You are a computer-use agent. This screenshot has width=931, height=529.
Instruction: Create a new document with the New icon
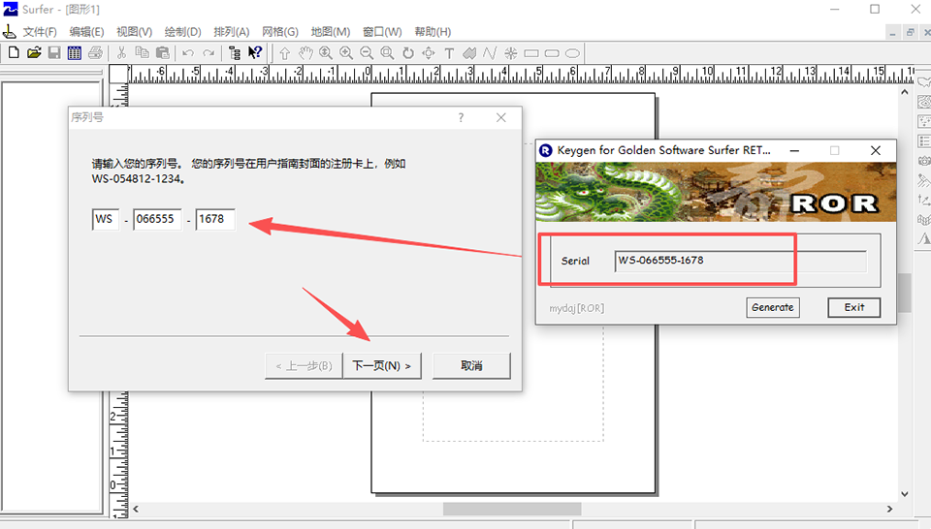[x=13, y=52]
